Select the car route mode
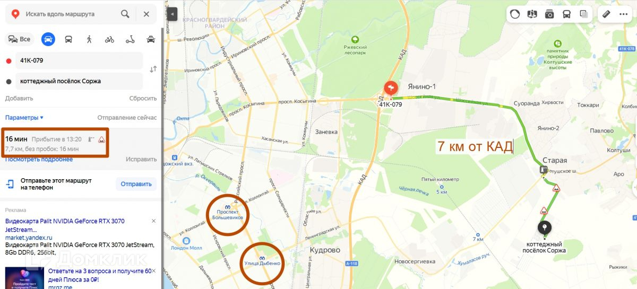The height and width of the screenshot is (289, 637). tap(48, 39)
